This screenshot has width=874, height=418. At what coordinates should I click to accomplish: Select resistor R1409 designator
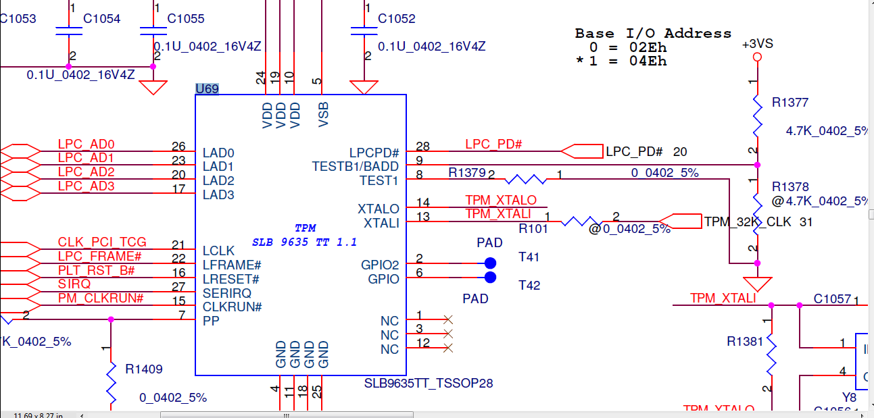pos(144,369)
